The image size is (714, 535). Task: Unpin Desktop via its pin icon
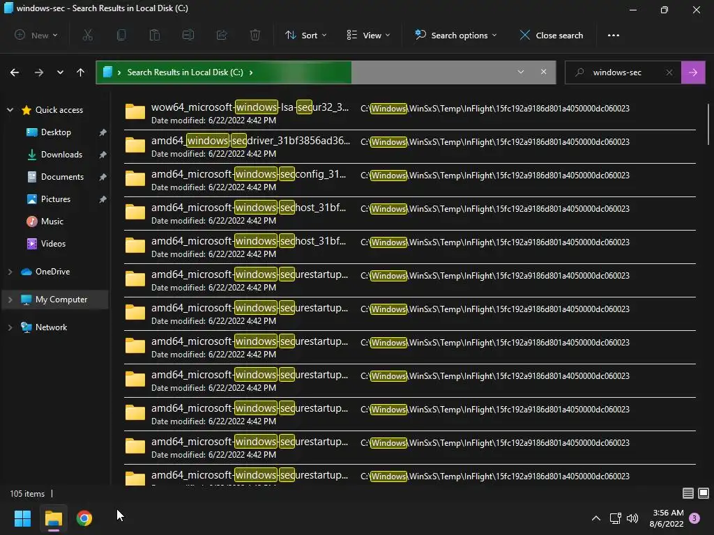coord(103,132)
